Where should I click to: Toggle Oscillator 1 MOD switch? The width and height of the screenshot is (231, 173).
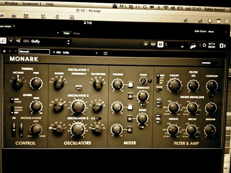point(79,89)
